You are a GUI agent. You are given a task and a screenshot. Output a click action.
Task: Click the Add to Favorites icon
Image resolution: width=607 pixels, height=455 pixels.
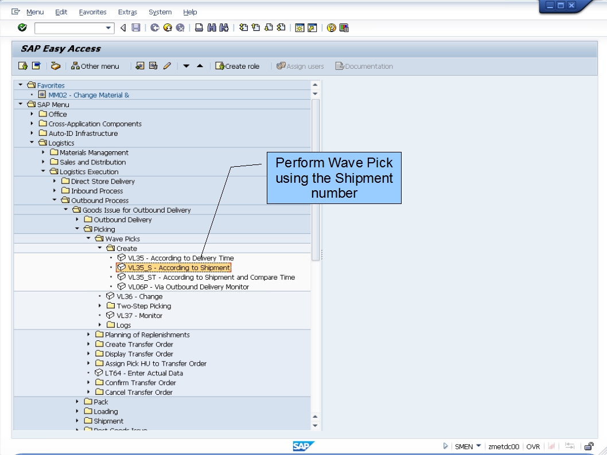click(140, 66)
